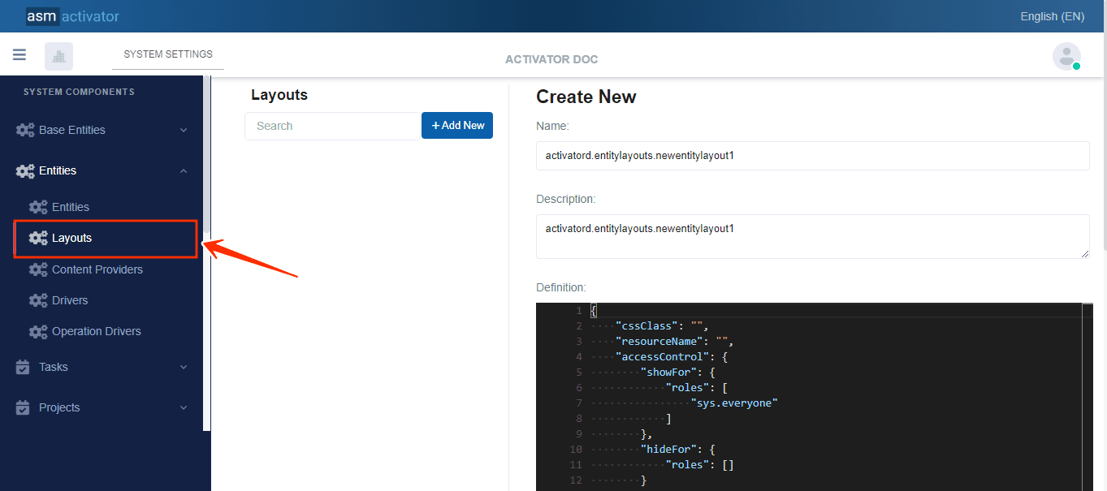Change language via English (EN)

1052,16
